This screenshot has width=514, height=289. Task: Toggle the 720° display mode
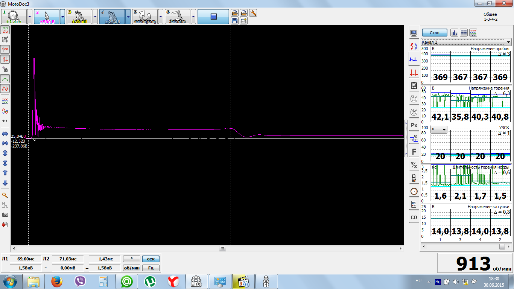[x=5, y=39]
